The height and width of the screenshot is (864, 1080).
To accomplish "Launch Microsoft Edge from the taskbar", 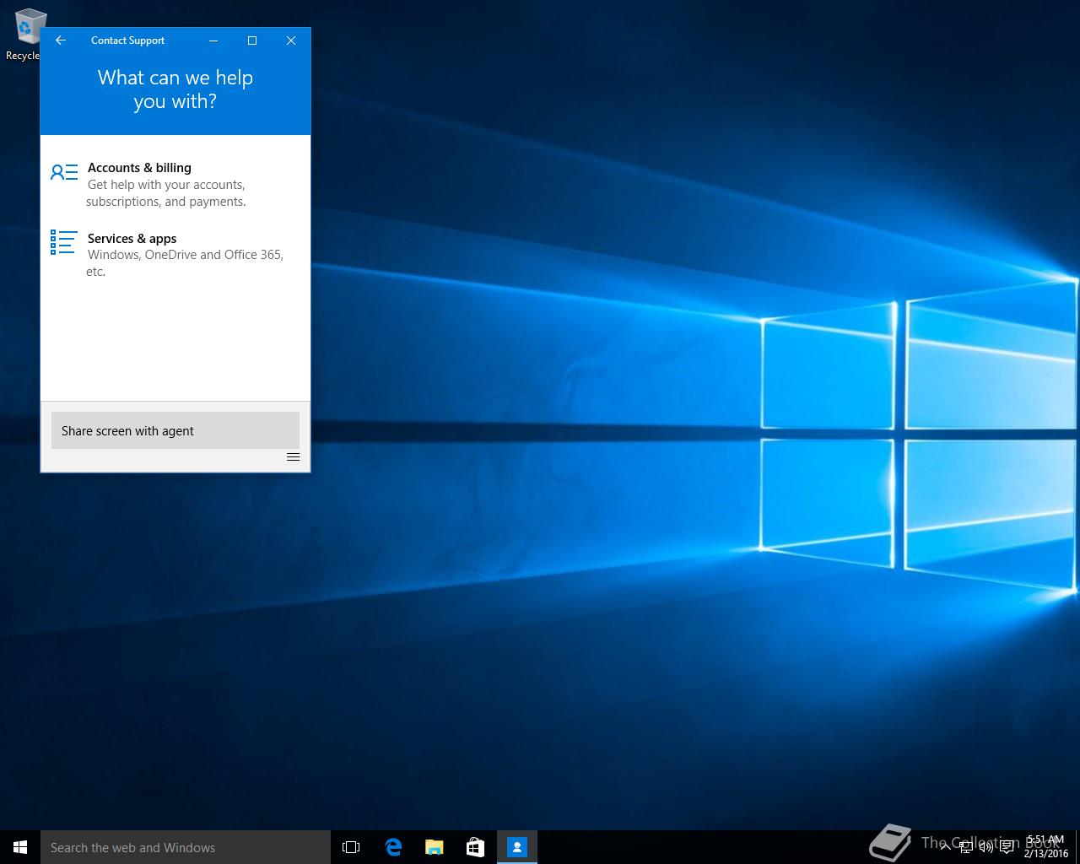I will coord(393,847).
